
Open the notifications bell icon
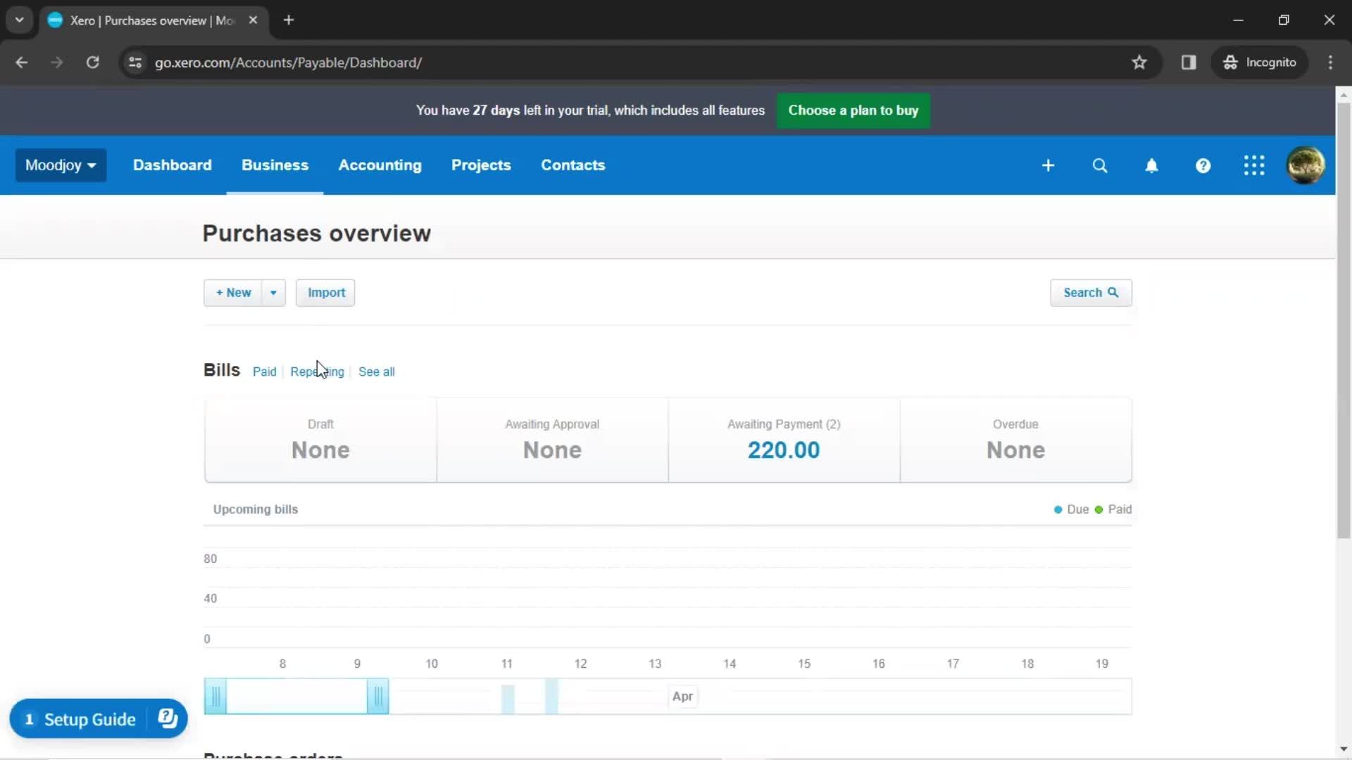tap(1151, 165)
